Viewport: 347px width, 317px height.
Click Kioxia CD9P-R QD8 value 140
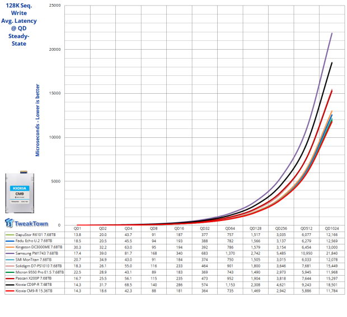click(x=153, y=285)
